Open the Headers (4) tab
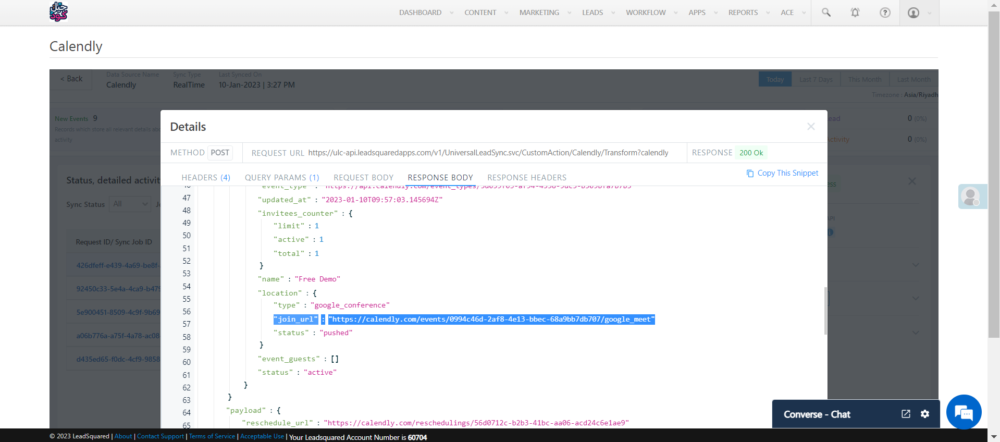This screenshot has width=1000, height=442. (x=206, y=178)
